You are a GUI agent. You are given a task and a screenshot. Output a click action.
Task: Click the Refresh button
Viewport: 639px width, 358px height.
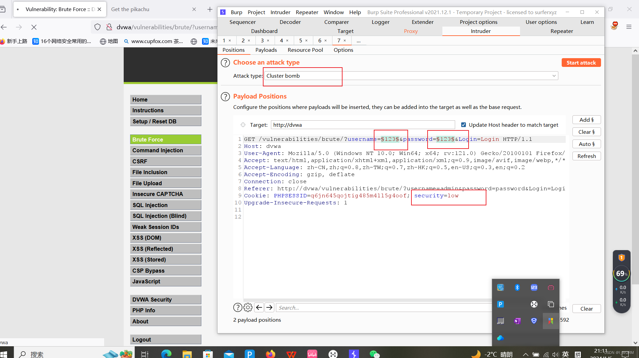[587, 156]
